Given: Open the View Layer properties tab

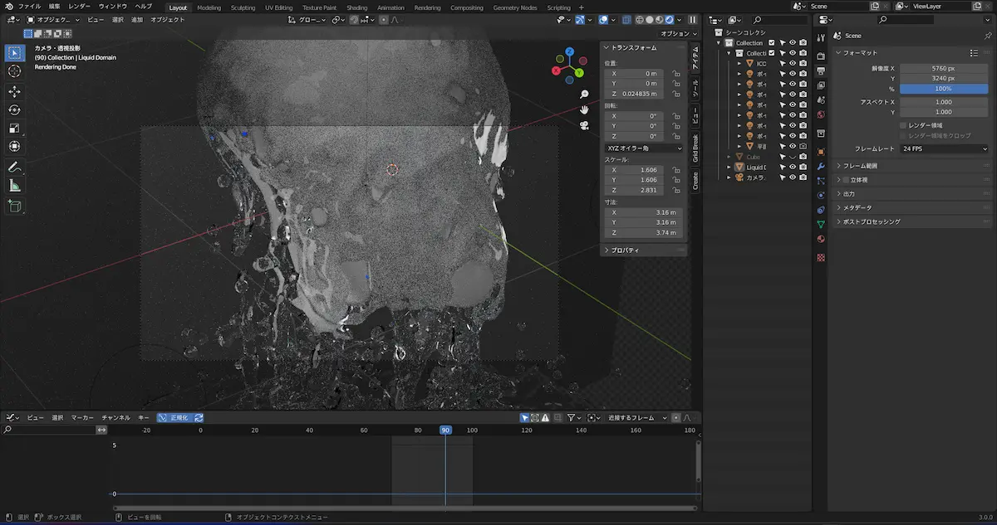Looking at the screenshot, I should [x=821, y=85].
